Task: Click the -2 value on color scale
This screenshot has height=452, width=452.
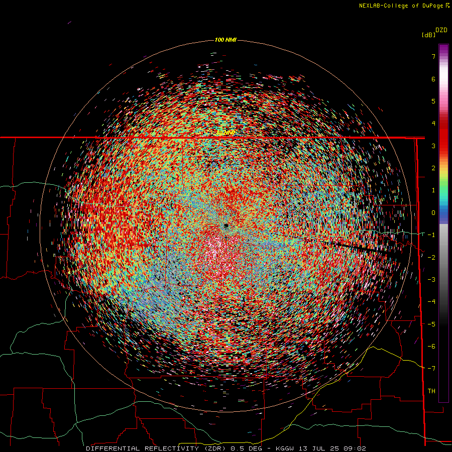Action: [x=431, y=258]
